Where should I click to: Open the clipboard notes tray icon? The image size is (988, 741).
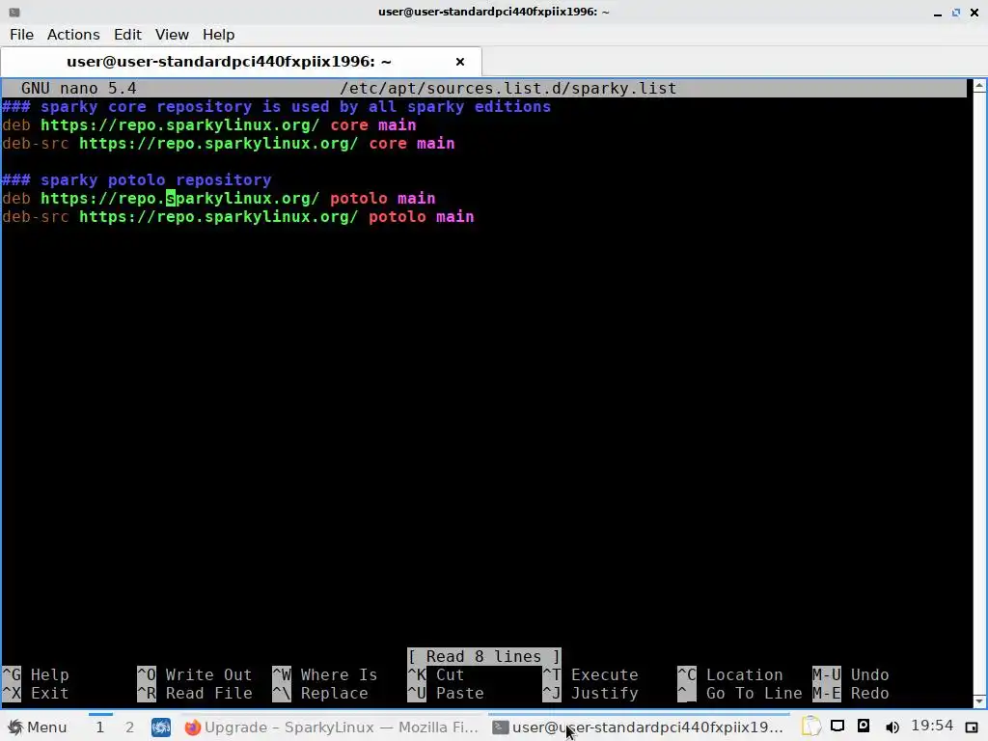[x=811, y=727]
